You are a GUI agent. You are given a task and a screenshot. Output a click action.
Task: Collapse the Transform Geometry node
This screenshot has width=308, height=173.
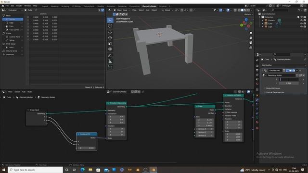[x=108, y=103]
